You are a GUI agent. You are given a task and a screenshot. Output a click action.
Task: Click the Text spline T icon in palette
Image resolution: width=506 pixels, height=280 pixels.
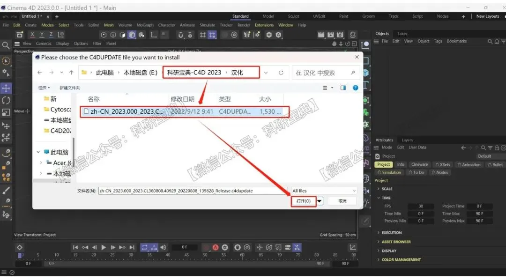tap(366, 85)
